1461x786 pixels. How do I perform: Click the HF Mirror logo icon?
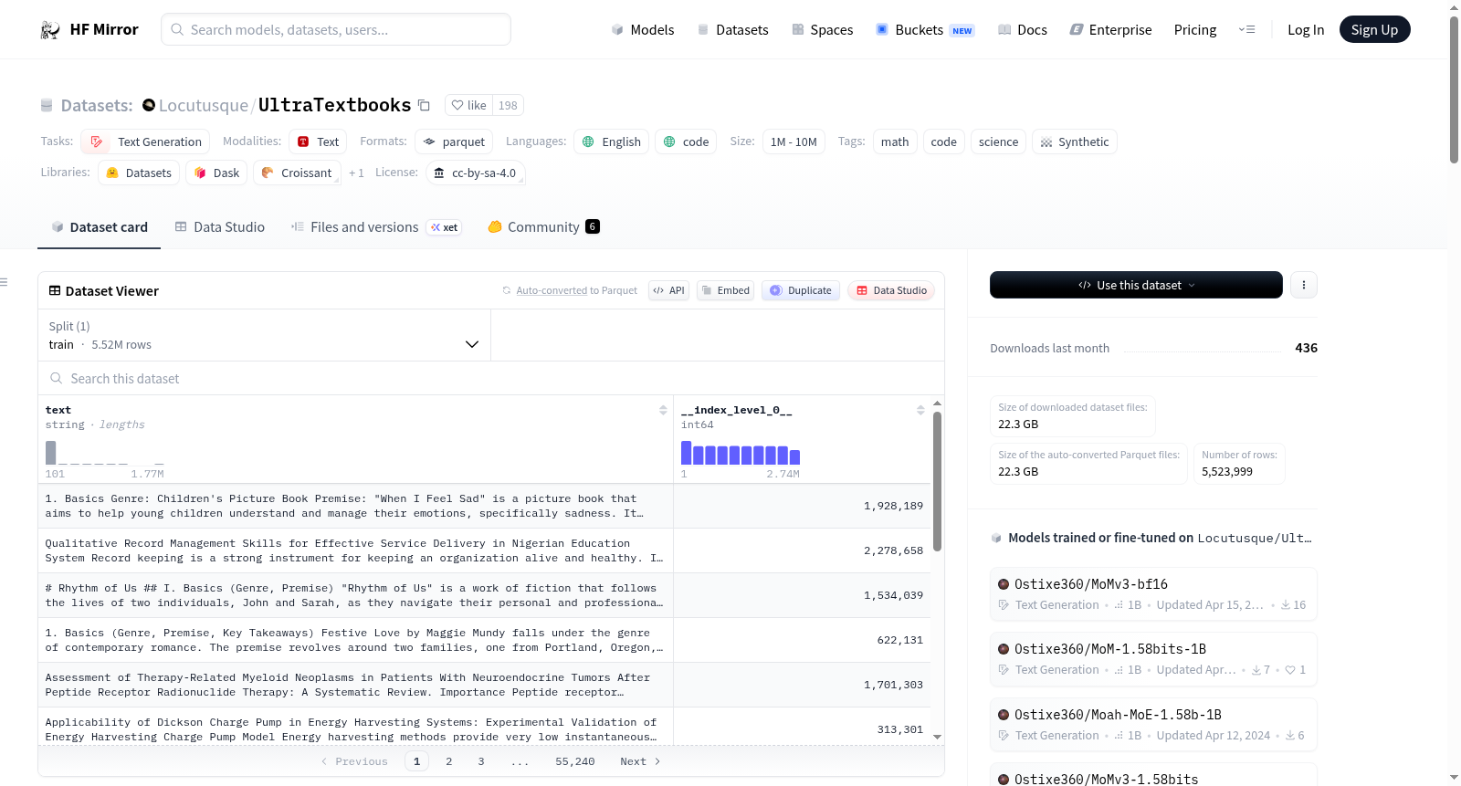coord(50,30)
